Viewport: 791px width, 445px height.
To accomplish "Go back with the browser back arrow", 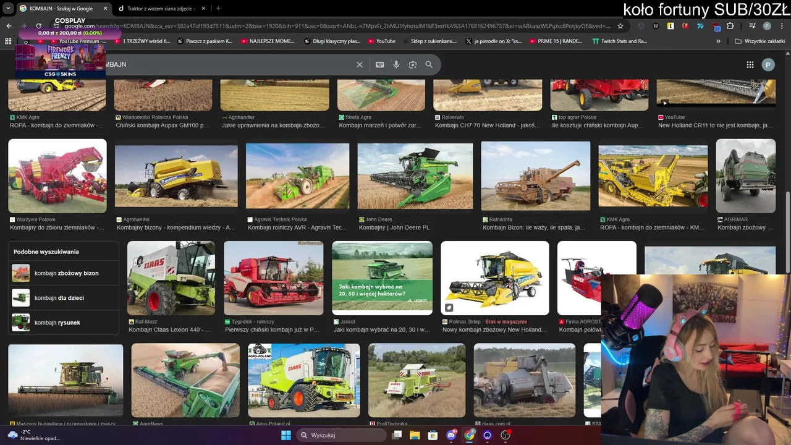I will click(x=9, y=26).
